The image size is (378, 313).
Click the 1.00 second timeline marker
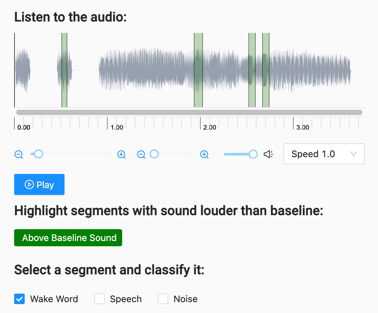pyautogui.click(x=117, y=127)
